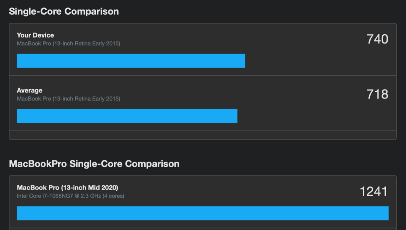The height and width of the screenshot is (230, 406).
Task: Click the empty row strip beneath the Average entry
Action: click(x=203, y=135)
